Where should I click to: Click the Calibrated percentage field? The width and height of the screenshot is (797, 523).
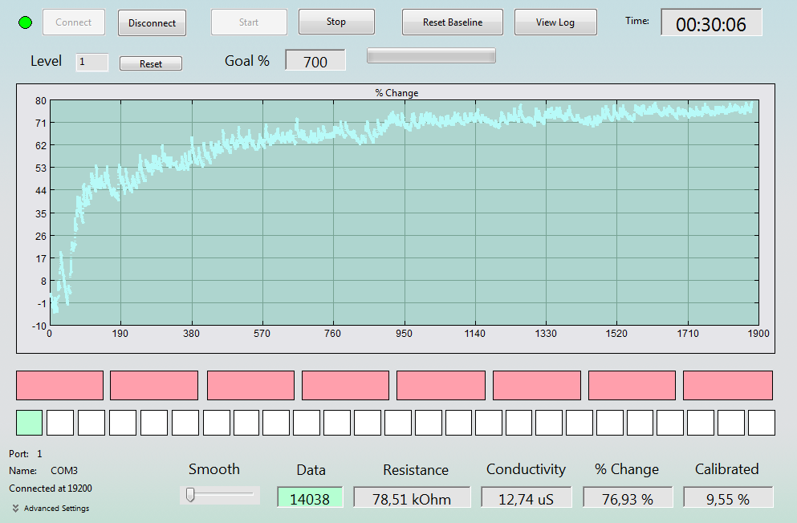tap(728, 497)
